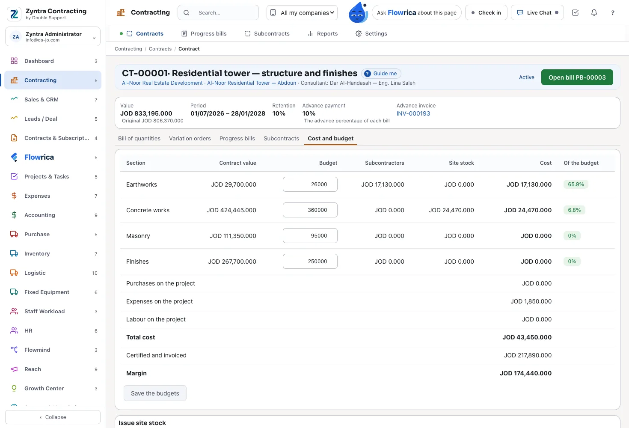Open Fixed Equipment icon
The height and width of the screenshot is (428, 629).
coord(14,292)
